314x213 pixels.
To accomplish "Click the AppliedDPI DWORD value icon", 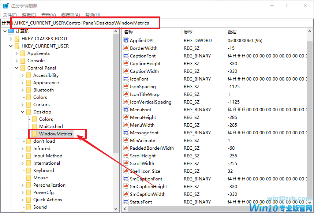I will [x=126, y=40].
